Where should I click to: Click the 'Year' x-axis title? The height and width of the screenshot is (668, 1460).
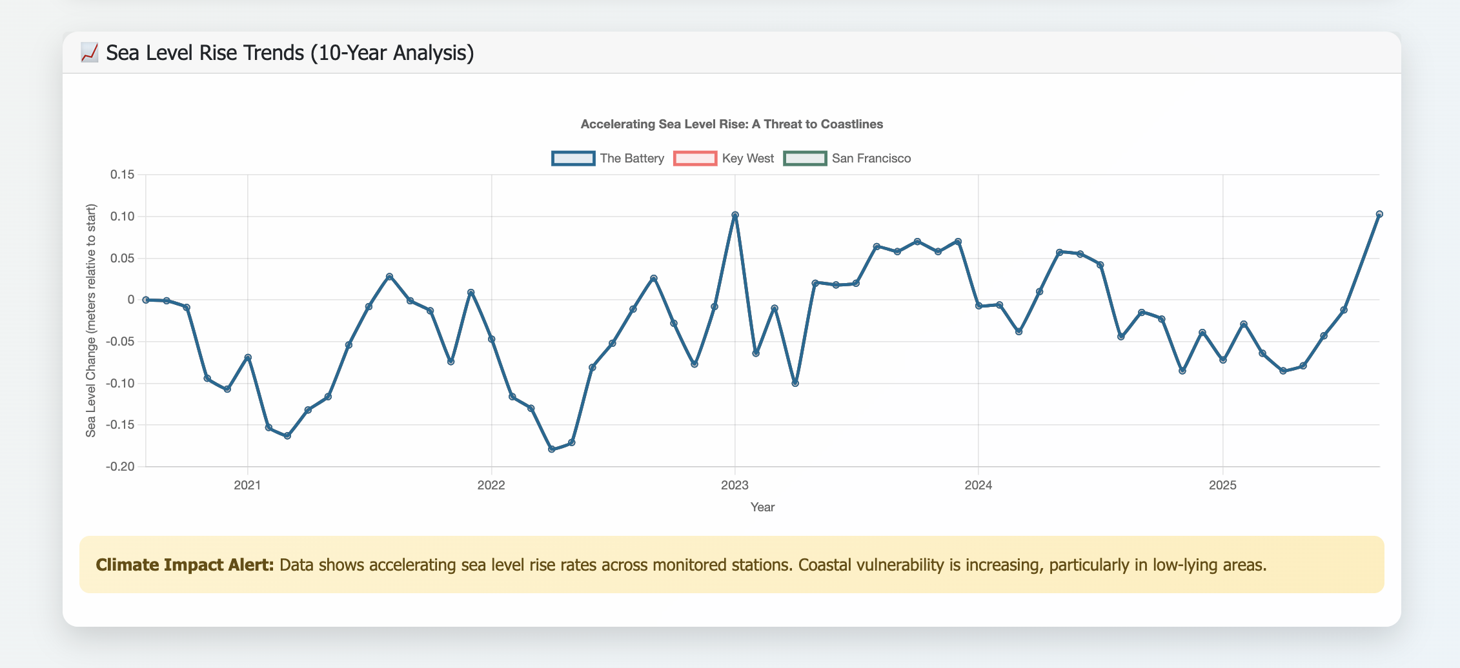coord(762,507)
